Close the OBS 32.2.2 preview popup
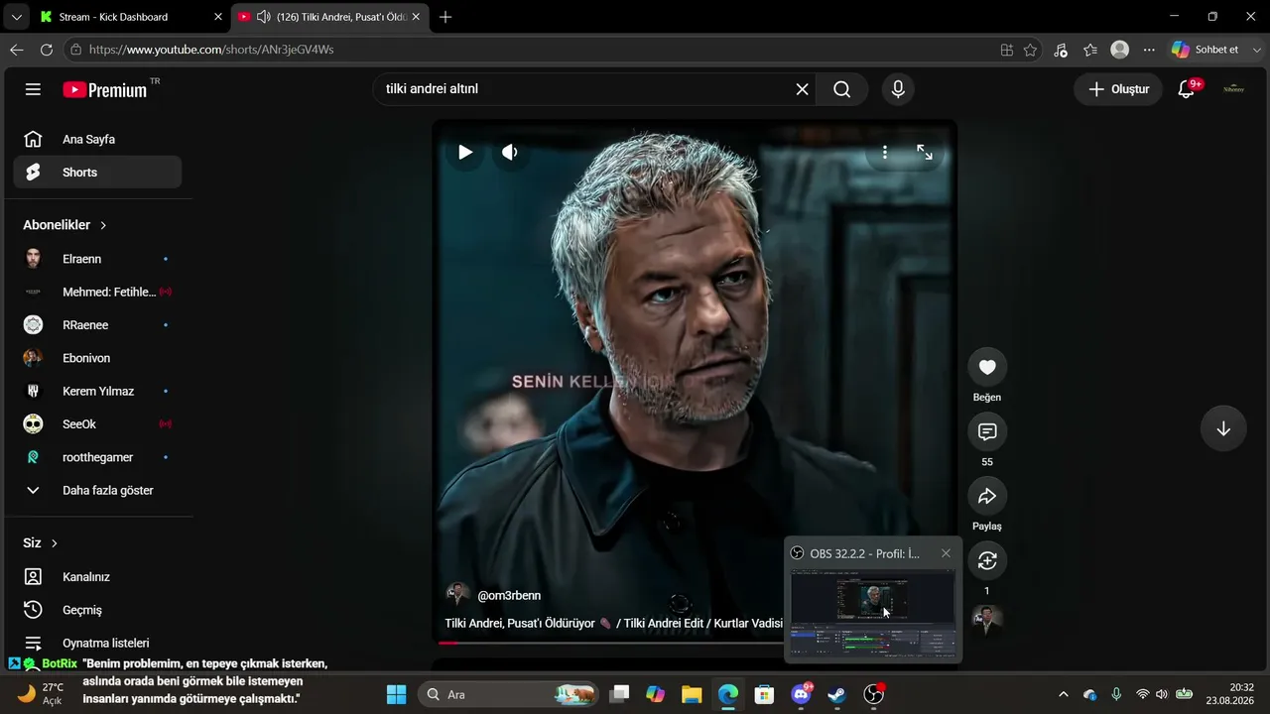Screen dimensions: 1270x714 click(946, 553)
